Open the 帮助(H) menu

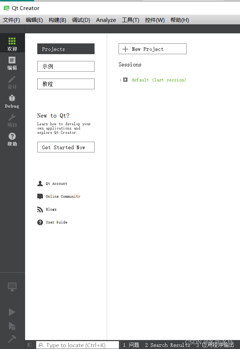tap(179, 20)
